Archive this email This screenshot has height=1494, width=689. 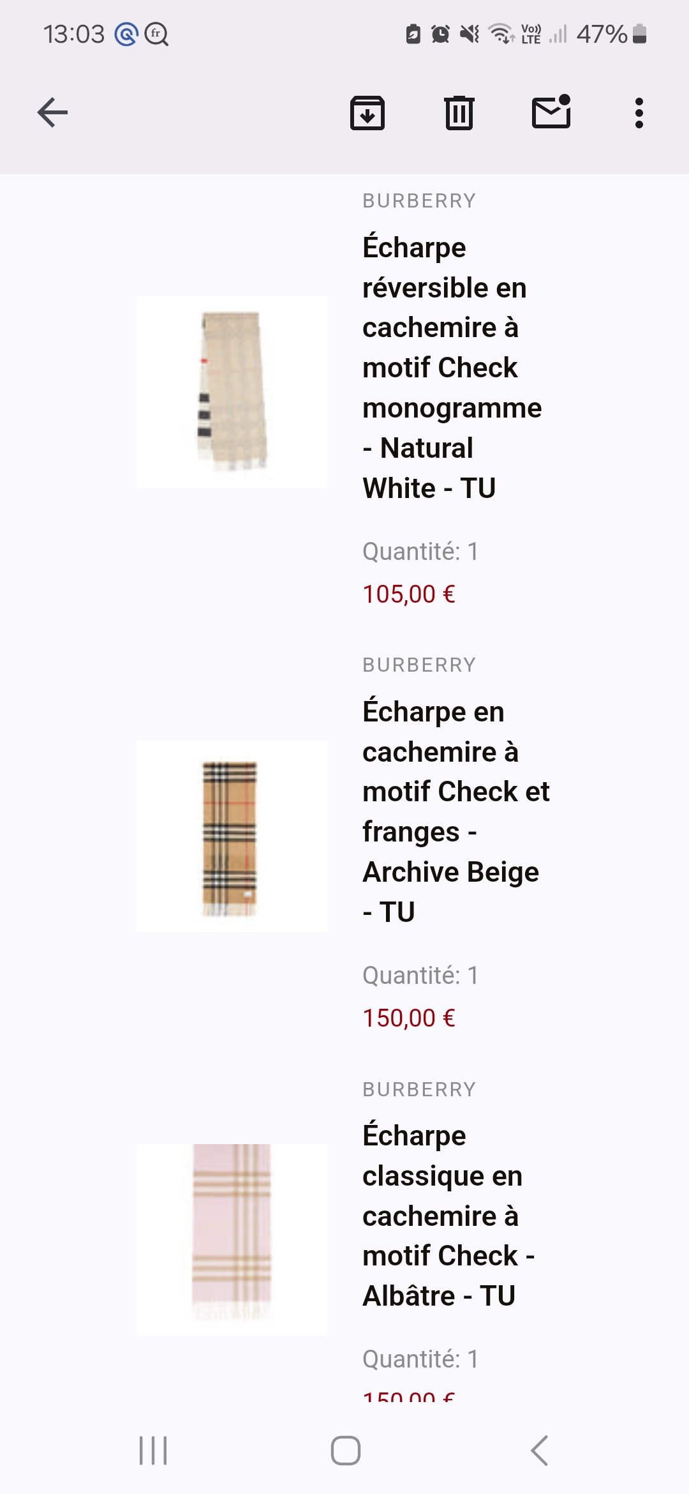tap(367, 113)
